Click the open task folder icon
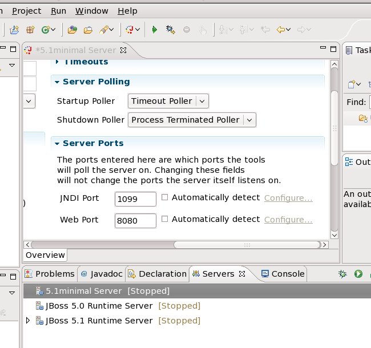 88,30
